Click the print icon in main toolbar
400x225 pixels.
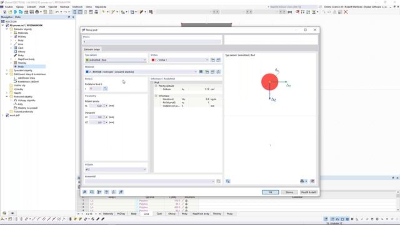pos(37,12)
